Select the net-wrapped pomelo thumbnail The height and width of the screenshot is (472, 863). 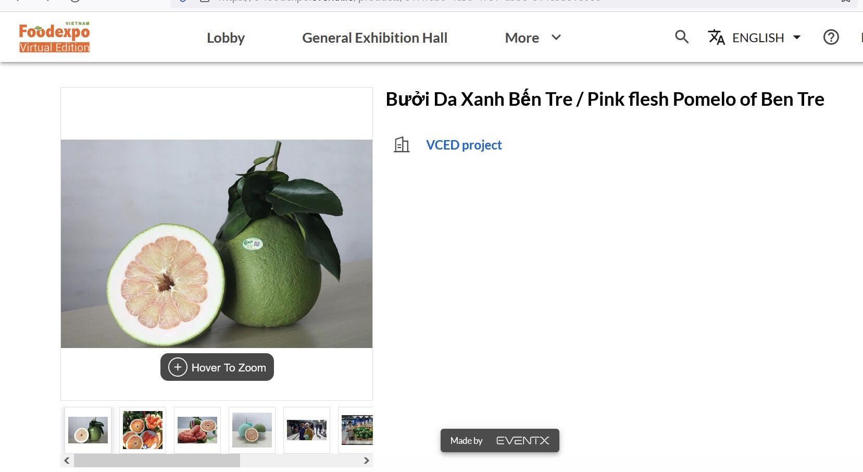(252, 430)
